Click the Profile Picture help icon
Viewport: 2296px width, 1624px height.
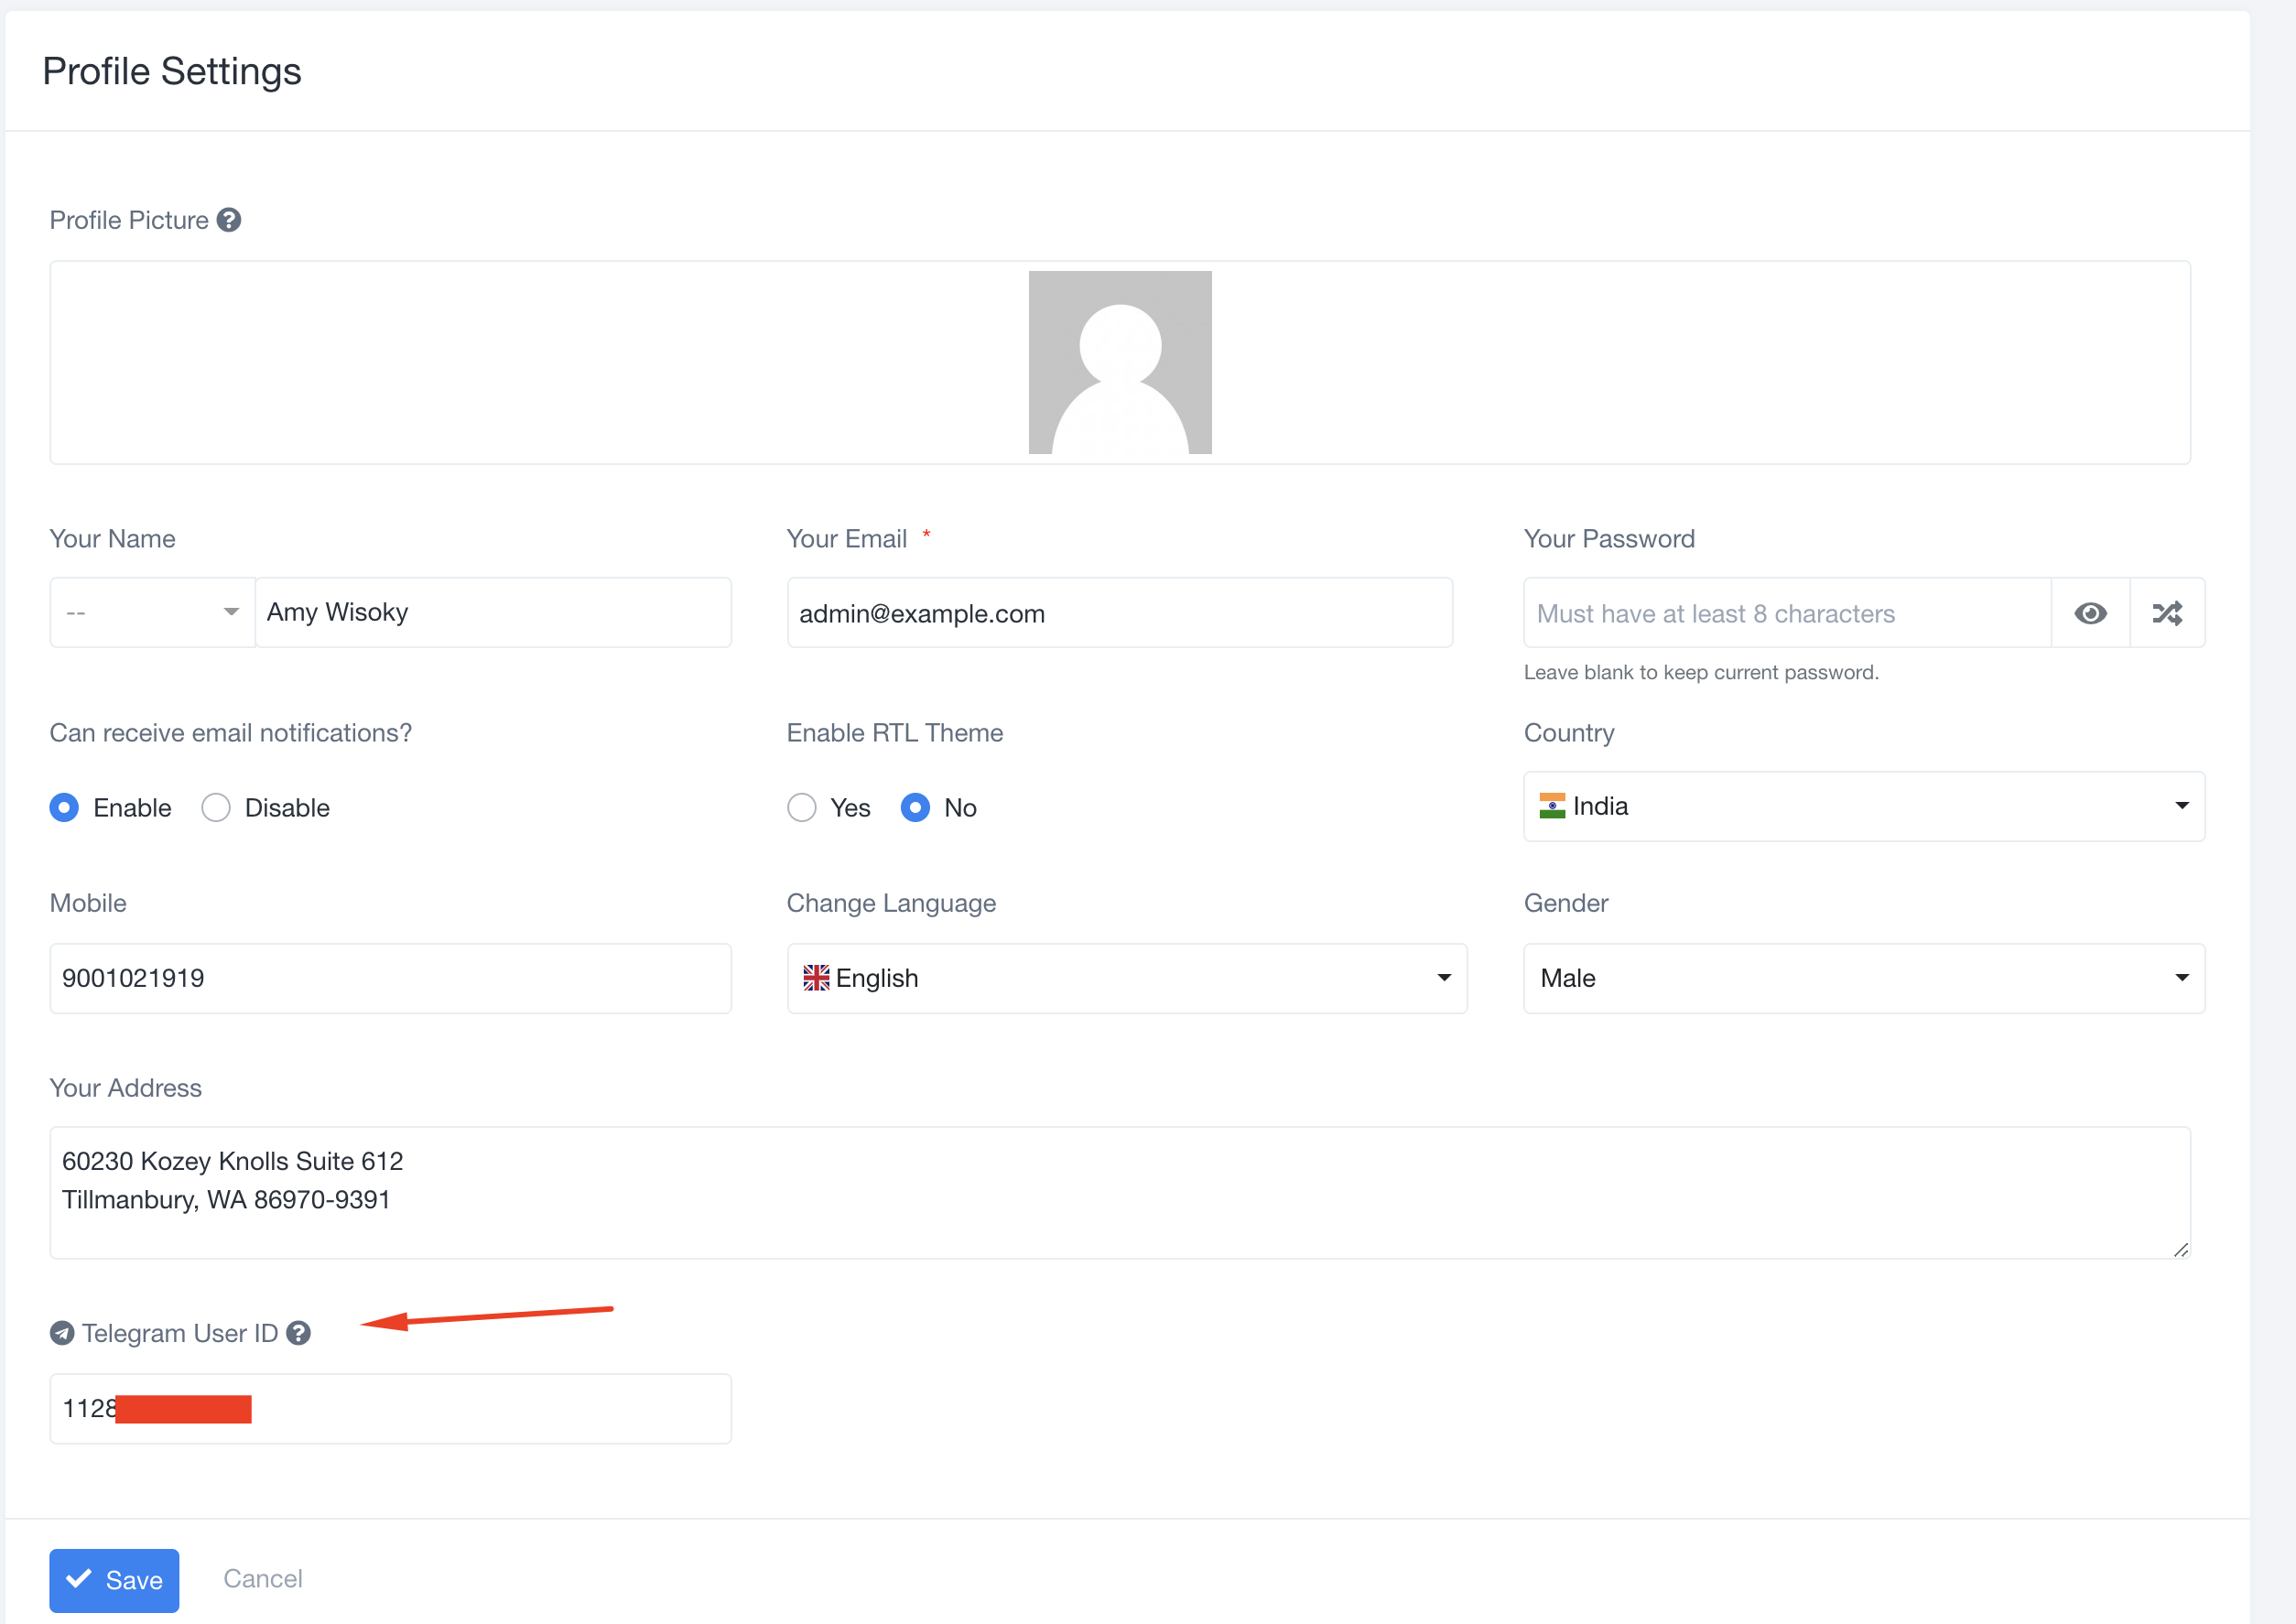[x=229, y=220]
